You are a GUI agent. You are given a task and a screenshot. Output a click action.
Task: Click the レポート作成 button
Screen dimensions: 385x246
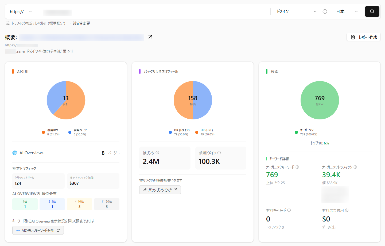pos(363,37)
